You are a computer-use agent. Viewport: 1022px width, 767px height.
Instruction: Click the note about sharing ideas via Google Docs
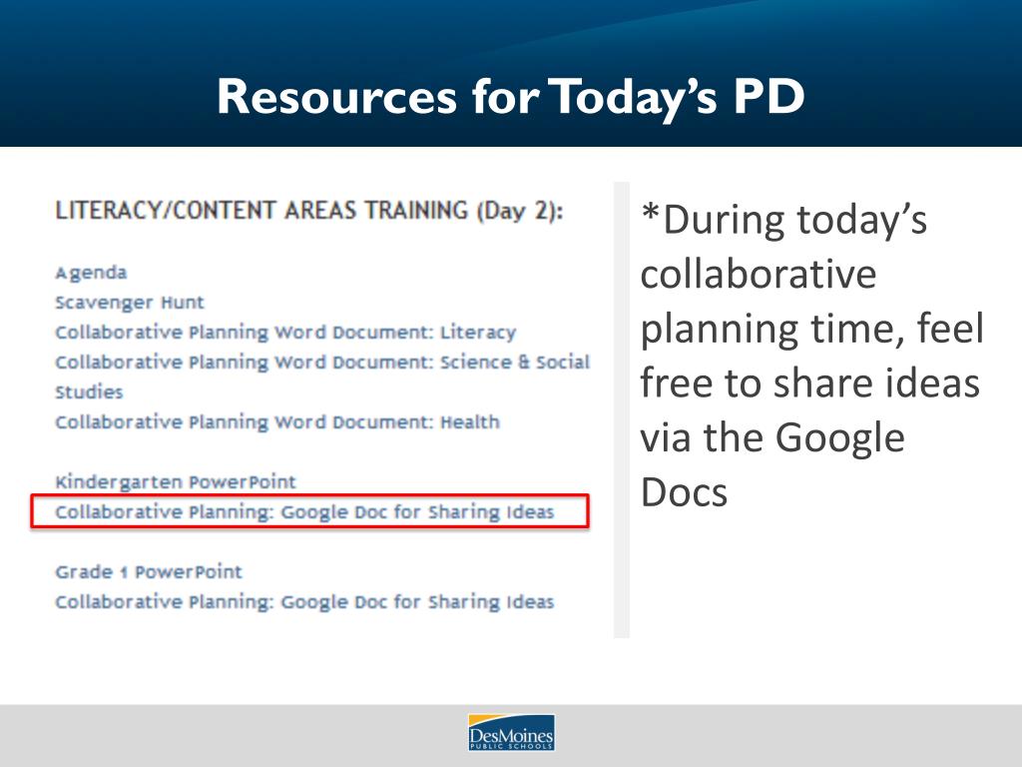pyautogui.click(x=812, y=356)
